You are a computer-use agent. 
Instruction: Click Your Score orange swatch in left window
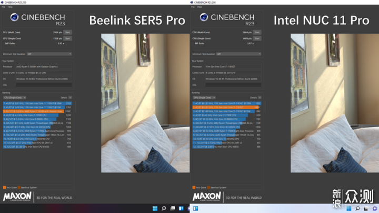[x=4, y=187]
